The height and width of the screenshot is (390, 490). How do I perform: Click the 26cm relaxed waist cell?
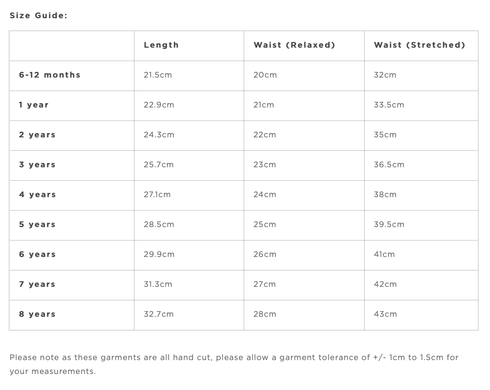click(265, 254)
